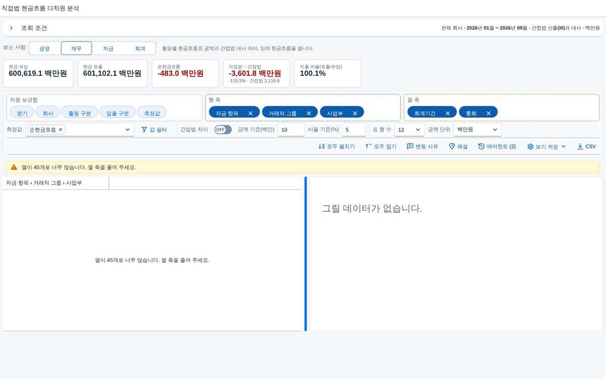Remove 사업부 from row axis
606x379 pixels.
pyautogui.click(x=355, y=113)
